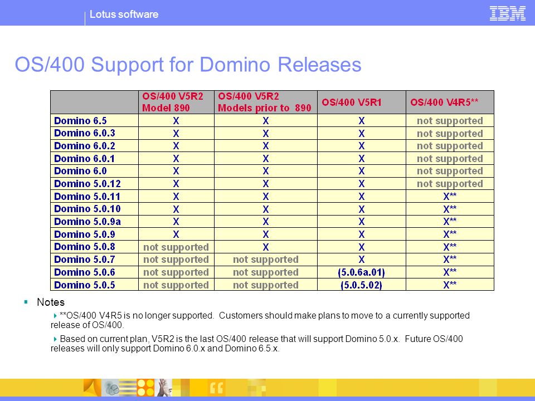Select 'X**' in the Domino 5.0.10 row
The image size is (535, 401).
click(450, 209)
